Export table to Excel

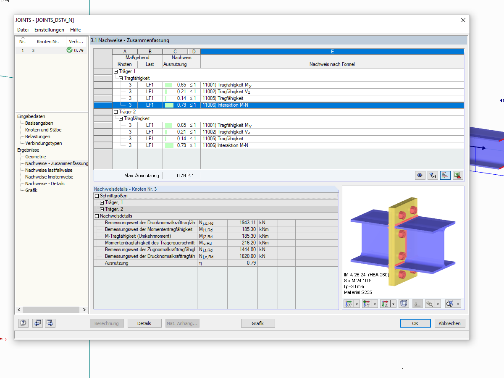457,176
